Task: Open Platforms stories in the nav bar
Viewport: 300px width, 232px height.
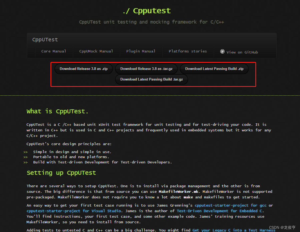Action: 188,51
